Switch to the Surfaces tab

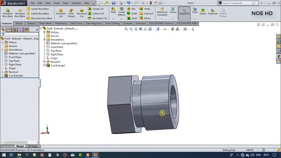(x=31, y=23)
